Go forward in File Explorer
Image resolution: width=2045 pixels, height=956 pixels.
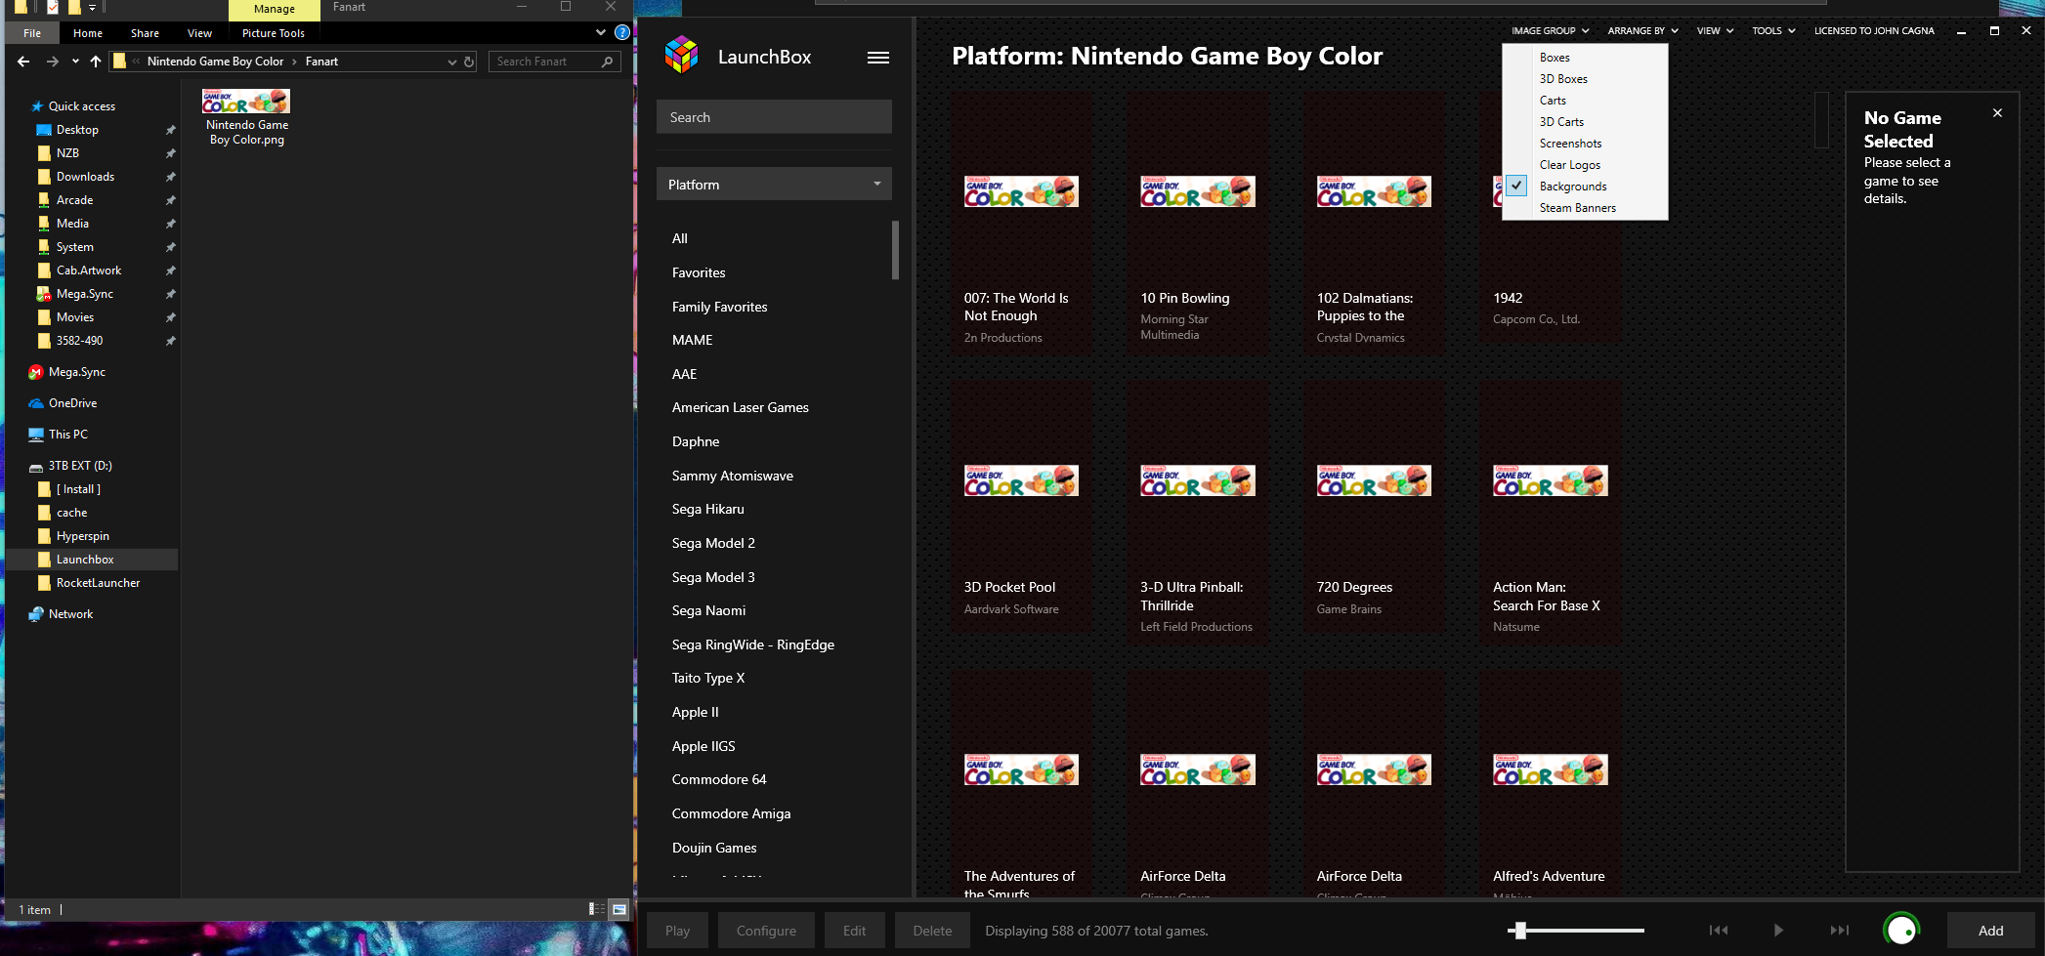[x=52, y=62]
